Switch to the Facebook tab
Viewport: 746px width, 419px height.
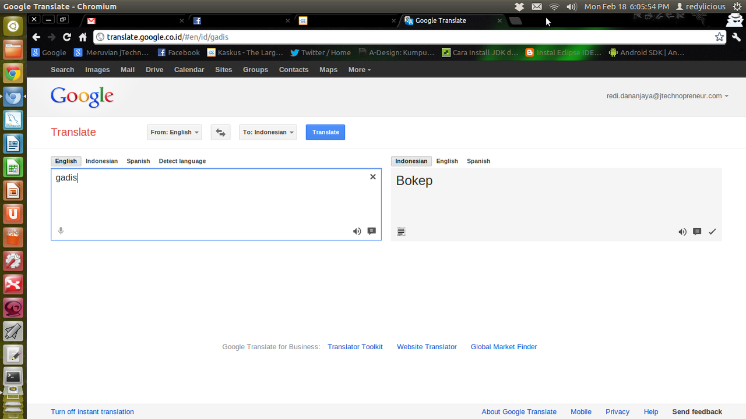240,20
